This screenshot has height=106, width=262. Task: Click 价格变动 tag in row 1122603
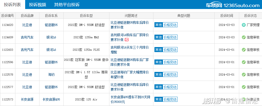(170, 50)
